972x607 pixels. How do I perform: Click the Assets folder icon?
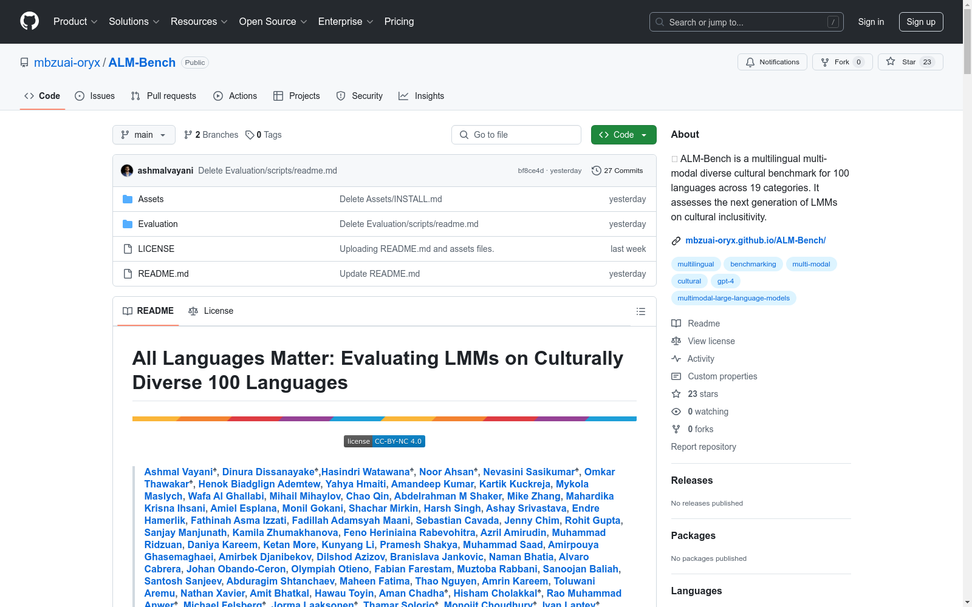coord(128,199)
